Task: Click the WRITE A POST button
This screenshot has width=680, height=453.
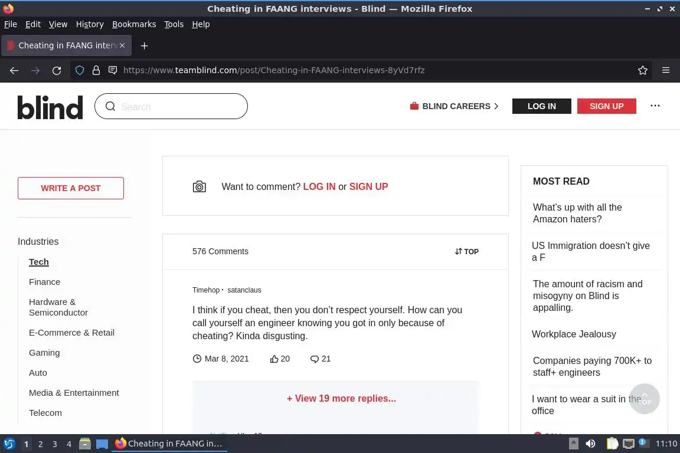Action: pyautogui.click(x=71, y=188)
